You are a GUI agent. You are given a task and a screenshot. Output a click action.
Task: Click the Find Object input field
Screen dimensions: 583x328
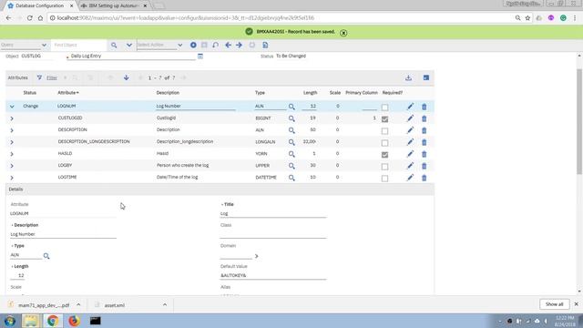[x=78, y=45]
